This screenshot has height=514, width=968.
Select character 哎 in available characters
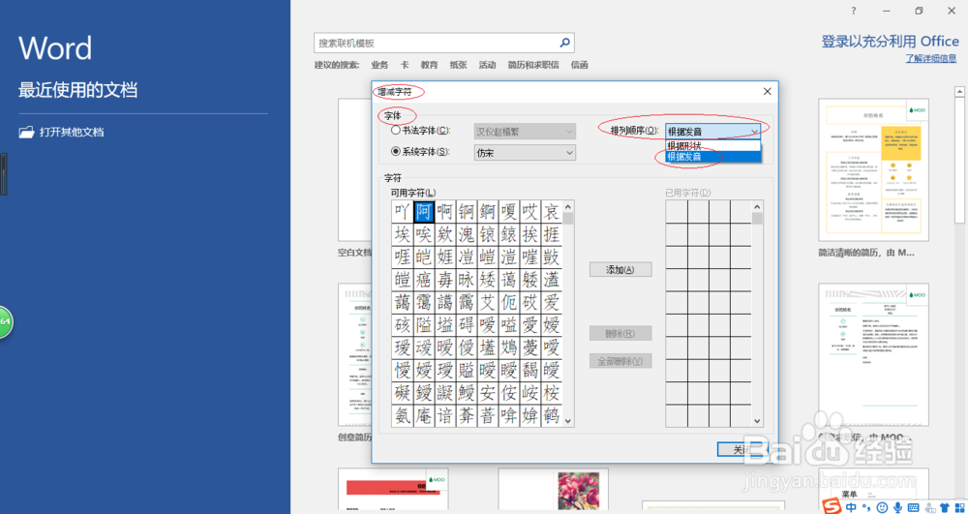coord(529,211)
